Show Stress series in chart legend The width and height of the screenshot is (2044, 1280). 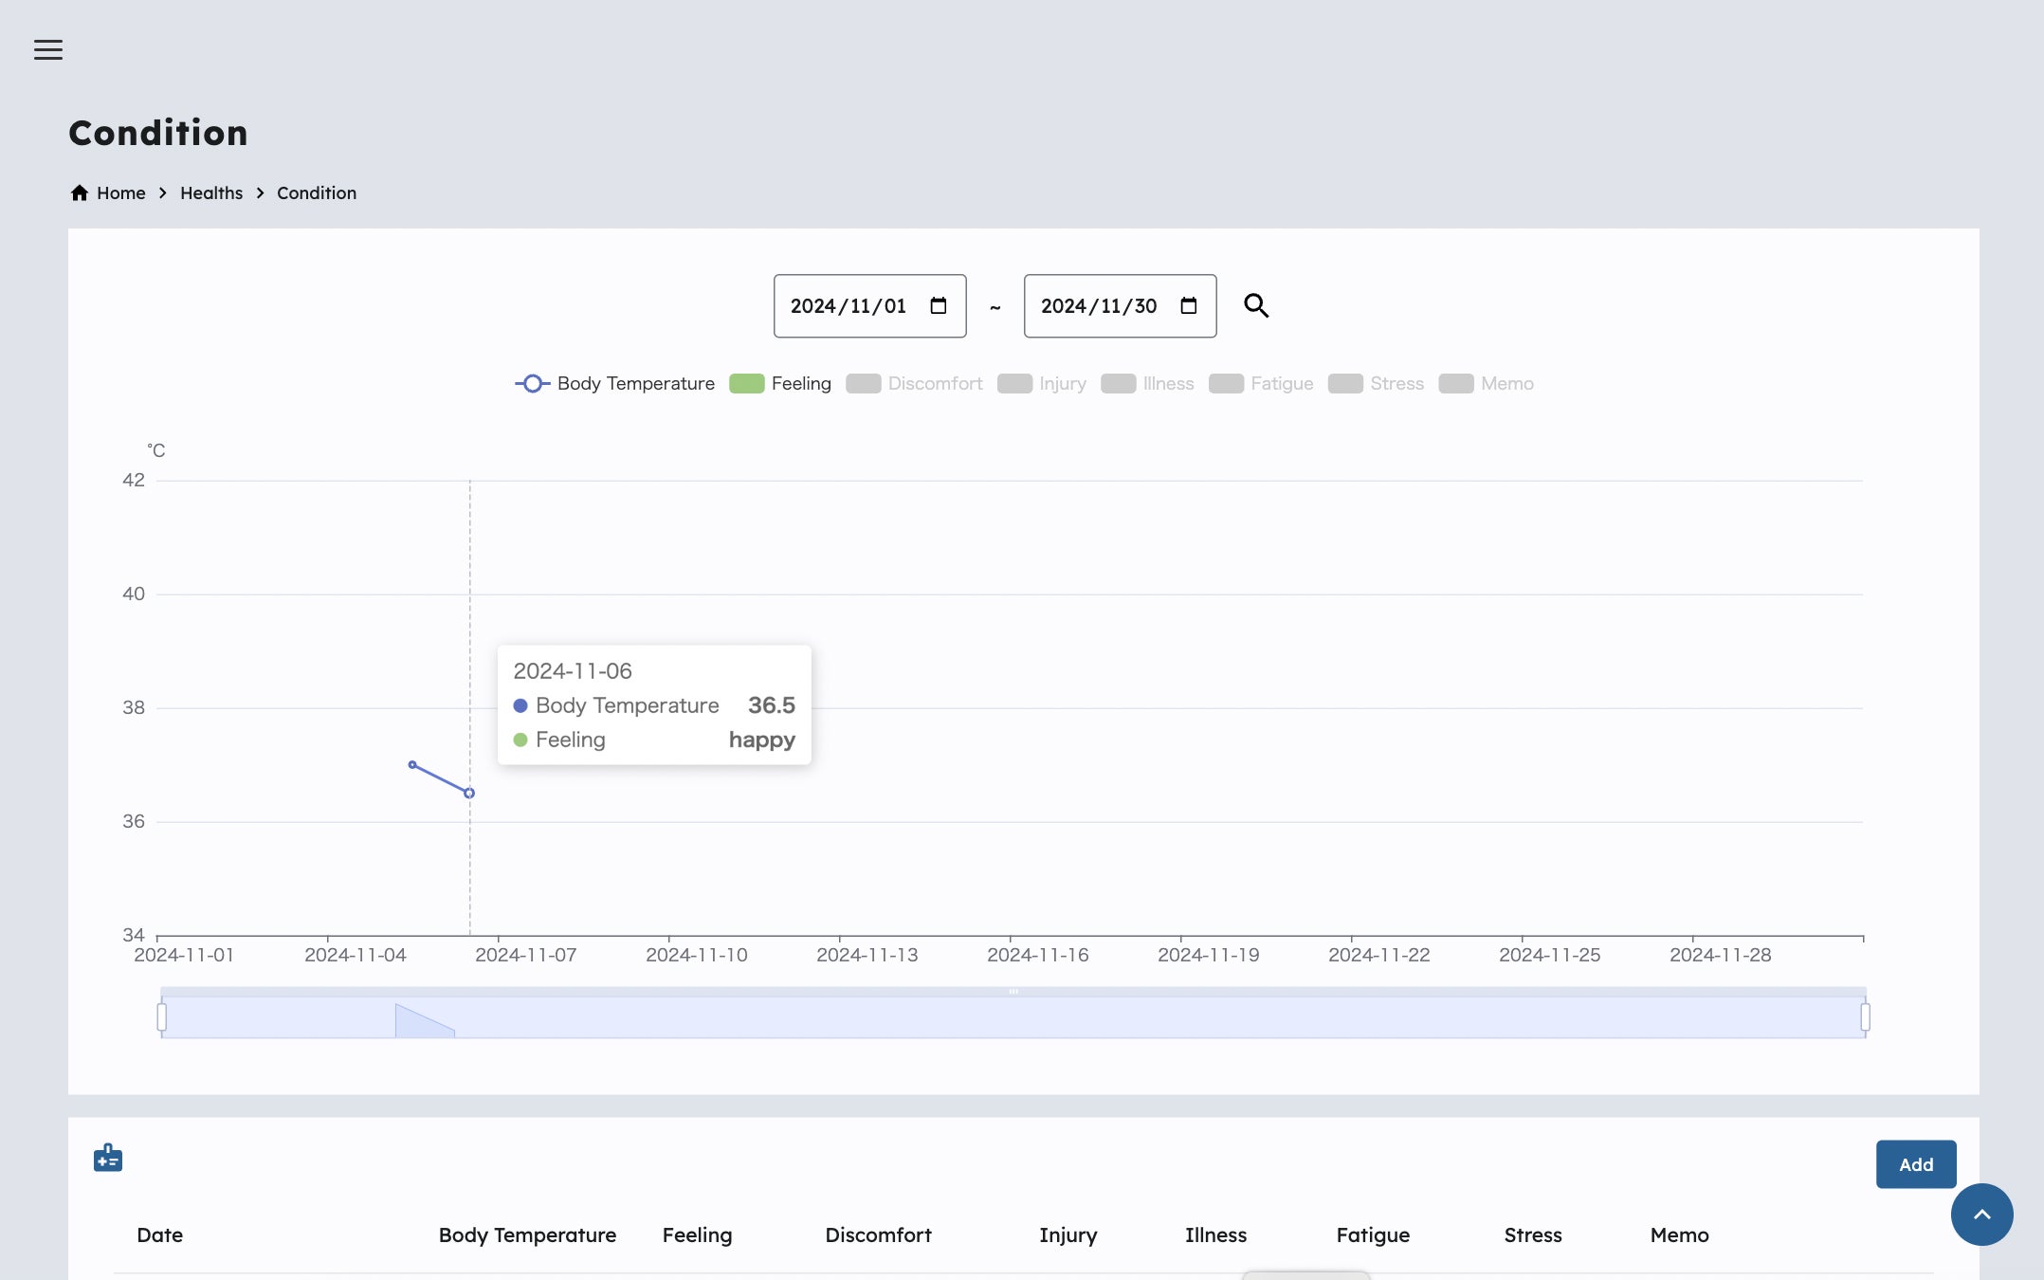(x=1376, y=383)
